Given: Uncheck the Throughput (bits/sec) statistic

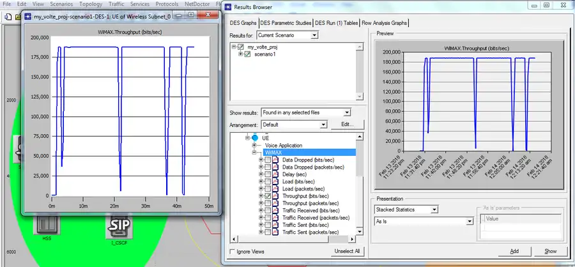Looking at the screenshot, I should (x=268, y=196).
